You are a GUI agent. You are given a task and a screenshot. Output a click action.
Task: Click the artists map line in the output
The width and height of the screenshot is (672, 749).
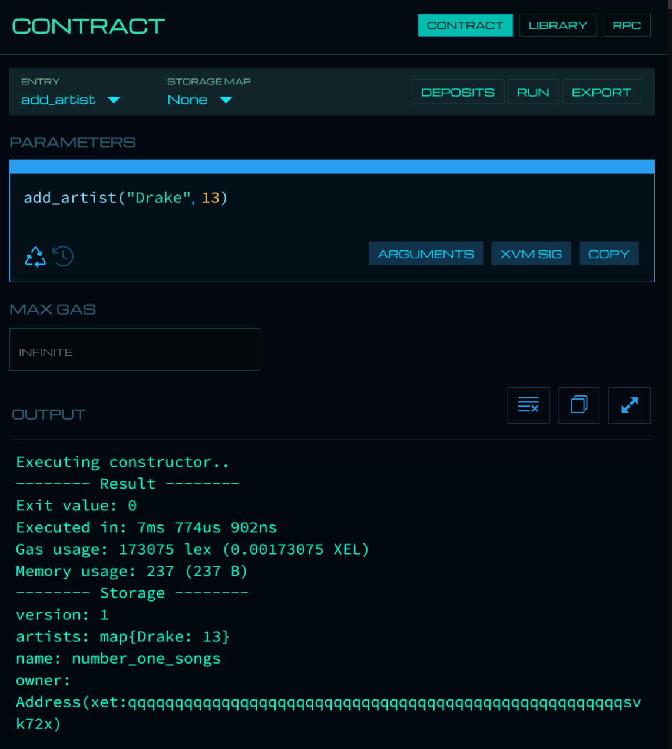(x=123, y=636)
